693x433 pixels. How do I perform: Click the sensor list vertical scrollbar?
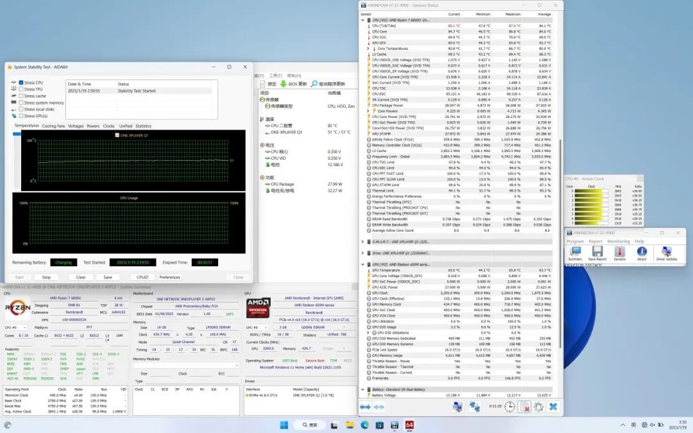pos(560,244)
